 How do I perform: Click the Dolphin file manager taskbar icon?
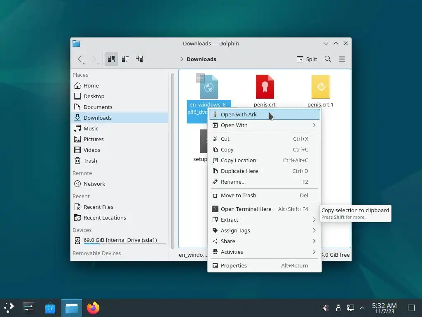click(72, 308)
